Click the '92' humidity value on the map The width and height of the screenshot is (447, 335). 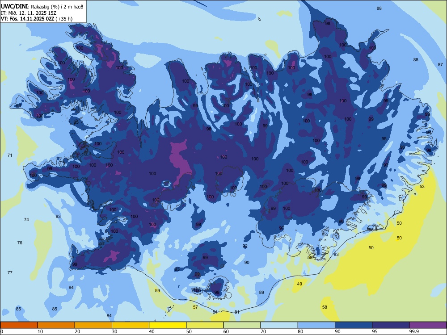245,246
